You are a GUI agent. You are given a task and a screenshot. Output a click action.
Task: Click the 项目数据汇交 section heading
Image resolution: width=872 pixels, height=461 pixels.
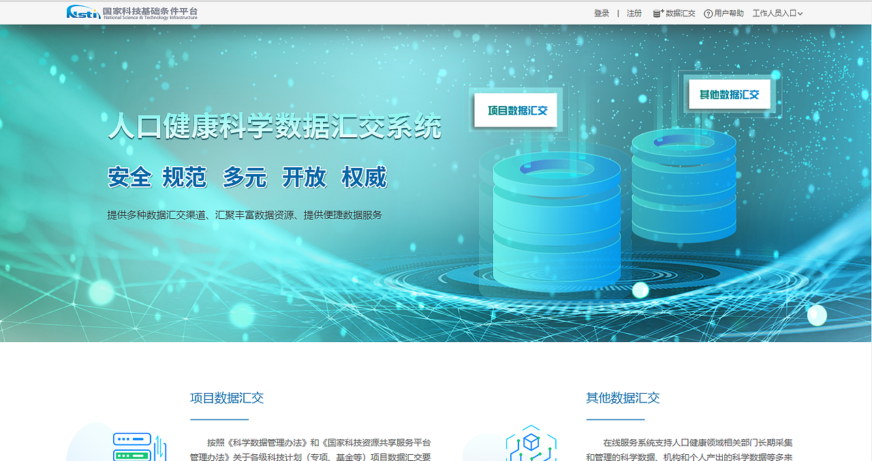pyautogui.click(x=226, y=398)
